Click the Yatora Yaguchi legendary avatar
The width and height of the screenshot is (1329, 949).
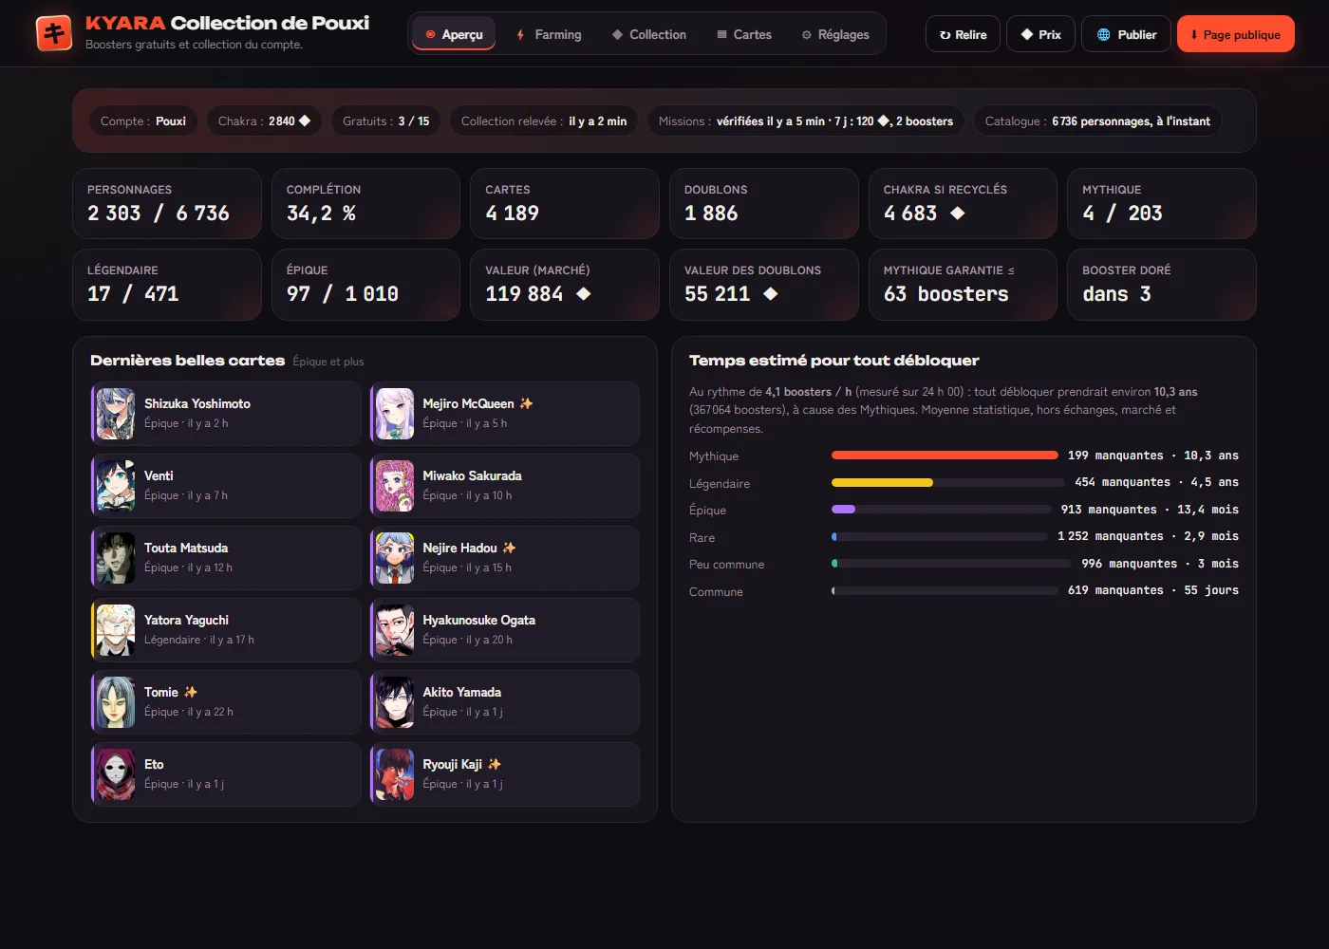[116, 630]
